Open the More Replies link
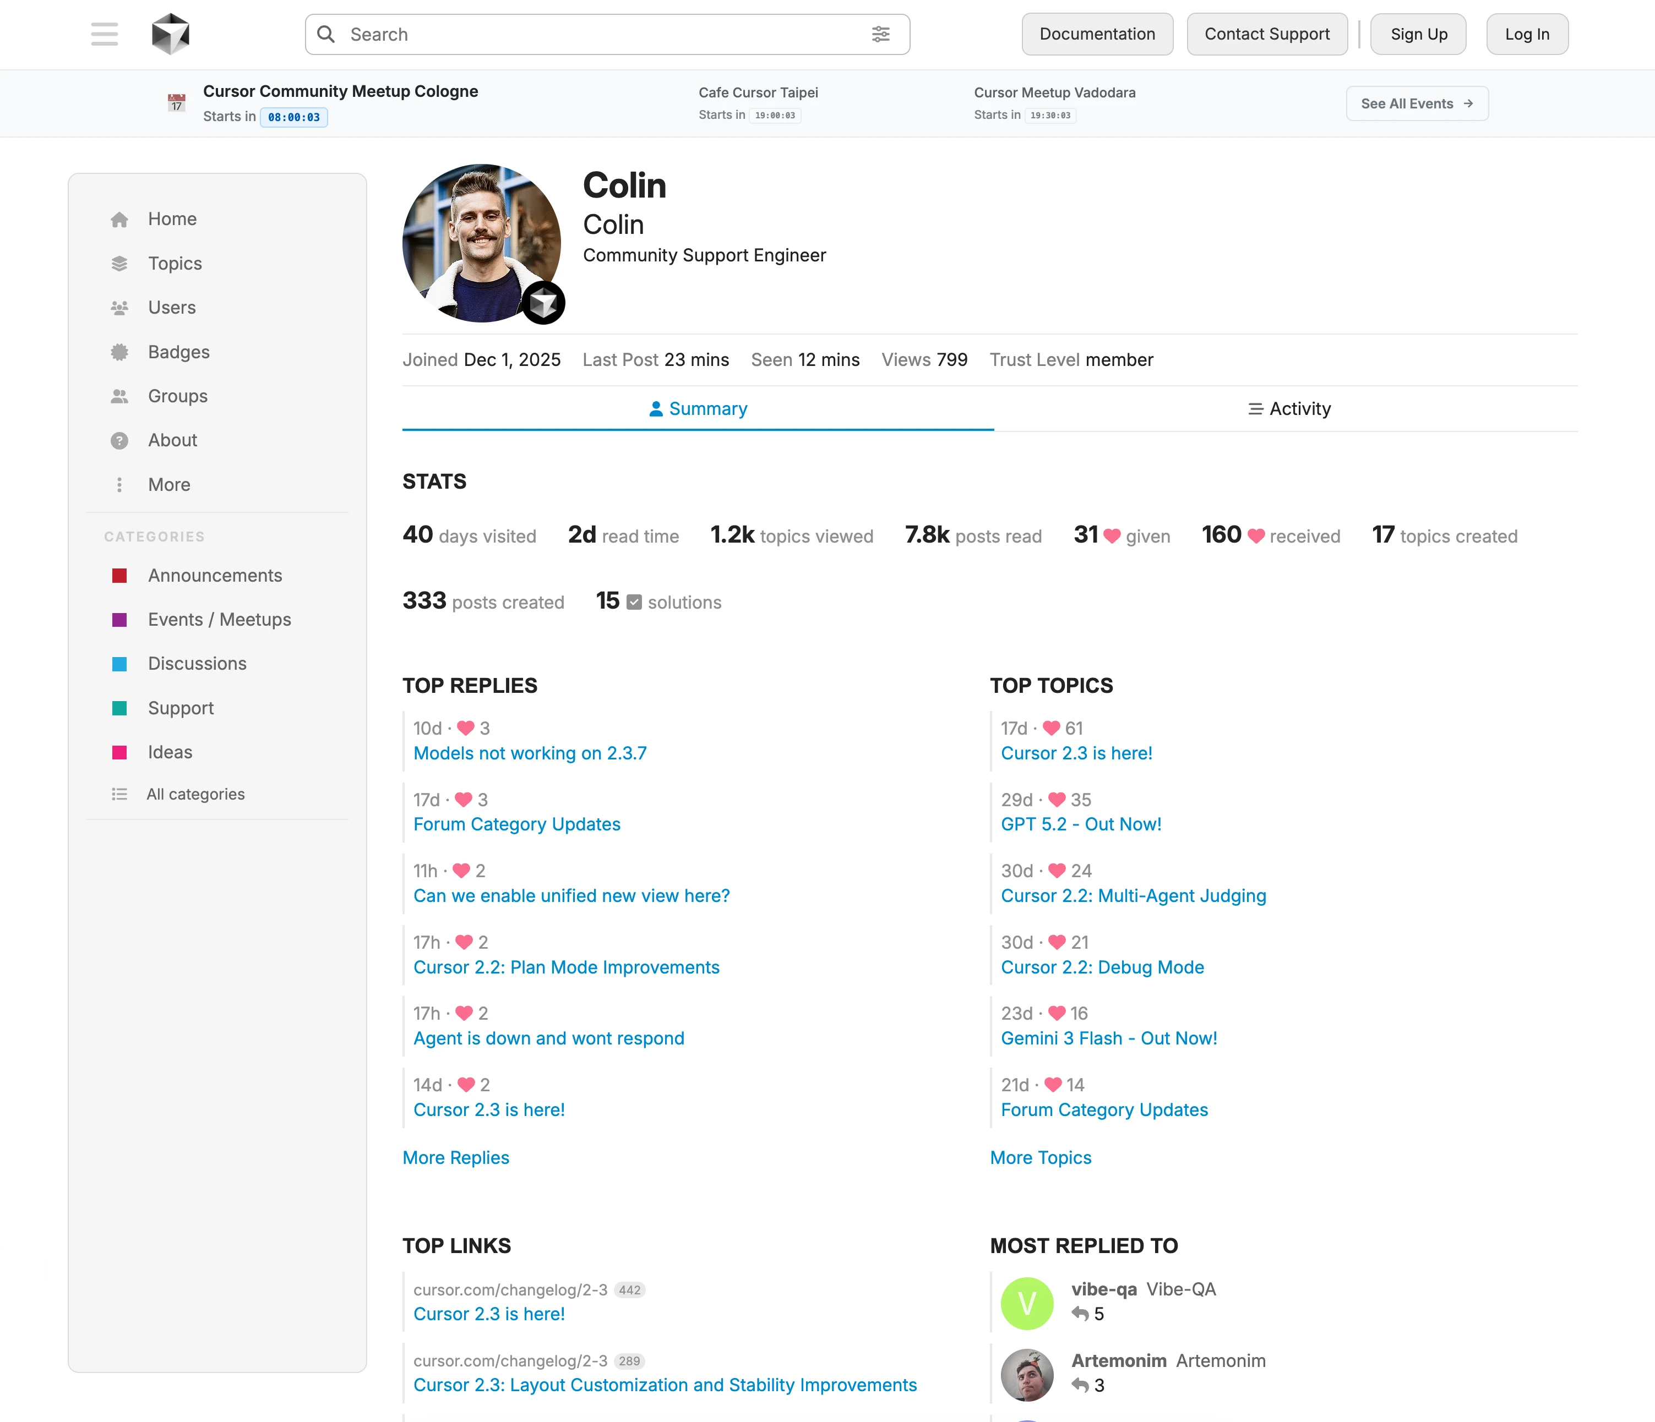1655x1422 pixels. coord(455,1158)
